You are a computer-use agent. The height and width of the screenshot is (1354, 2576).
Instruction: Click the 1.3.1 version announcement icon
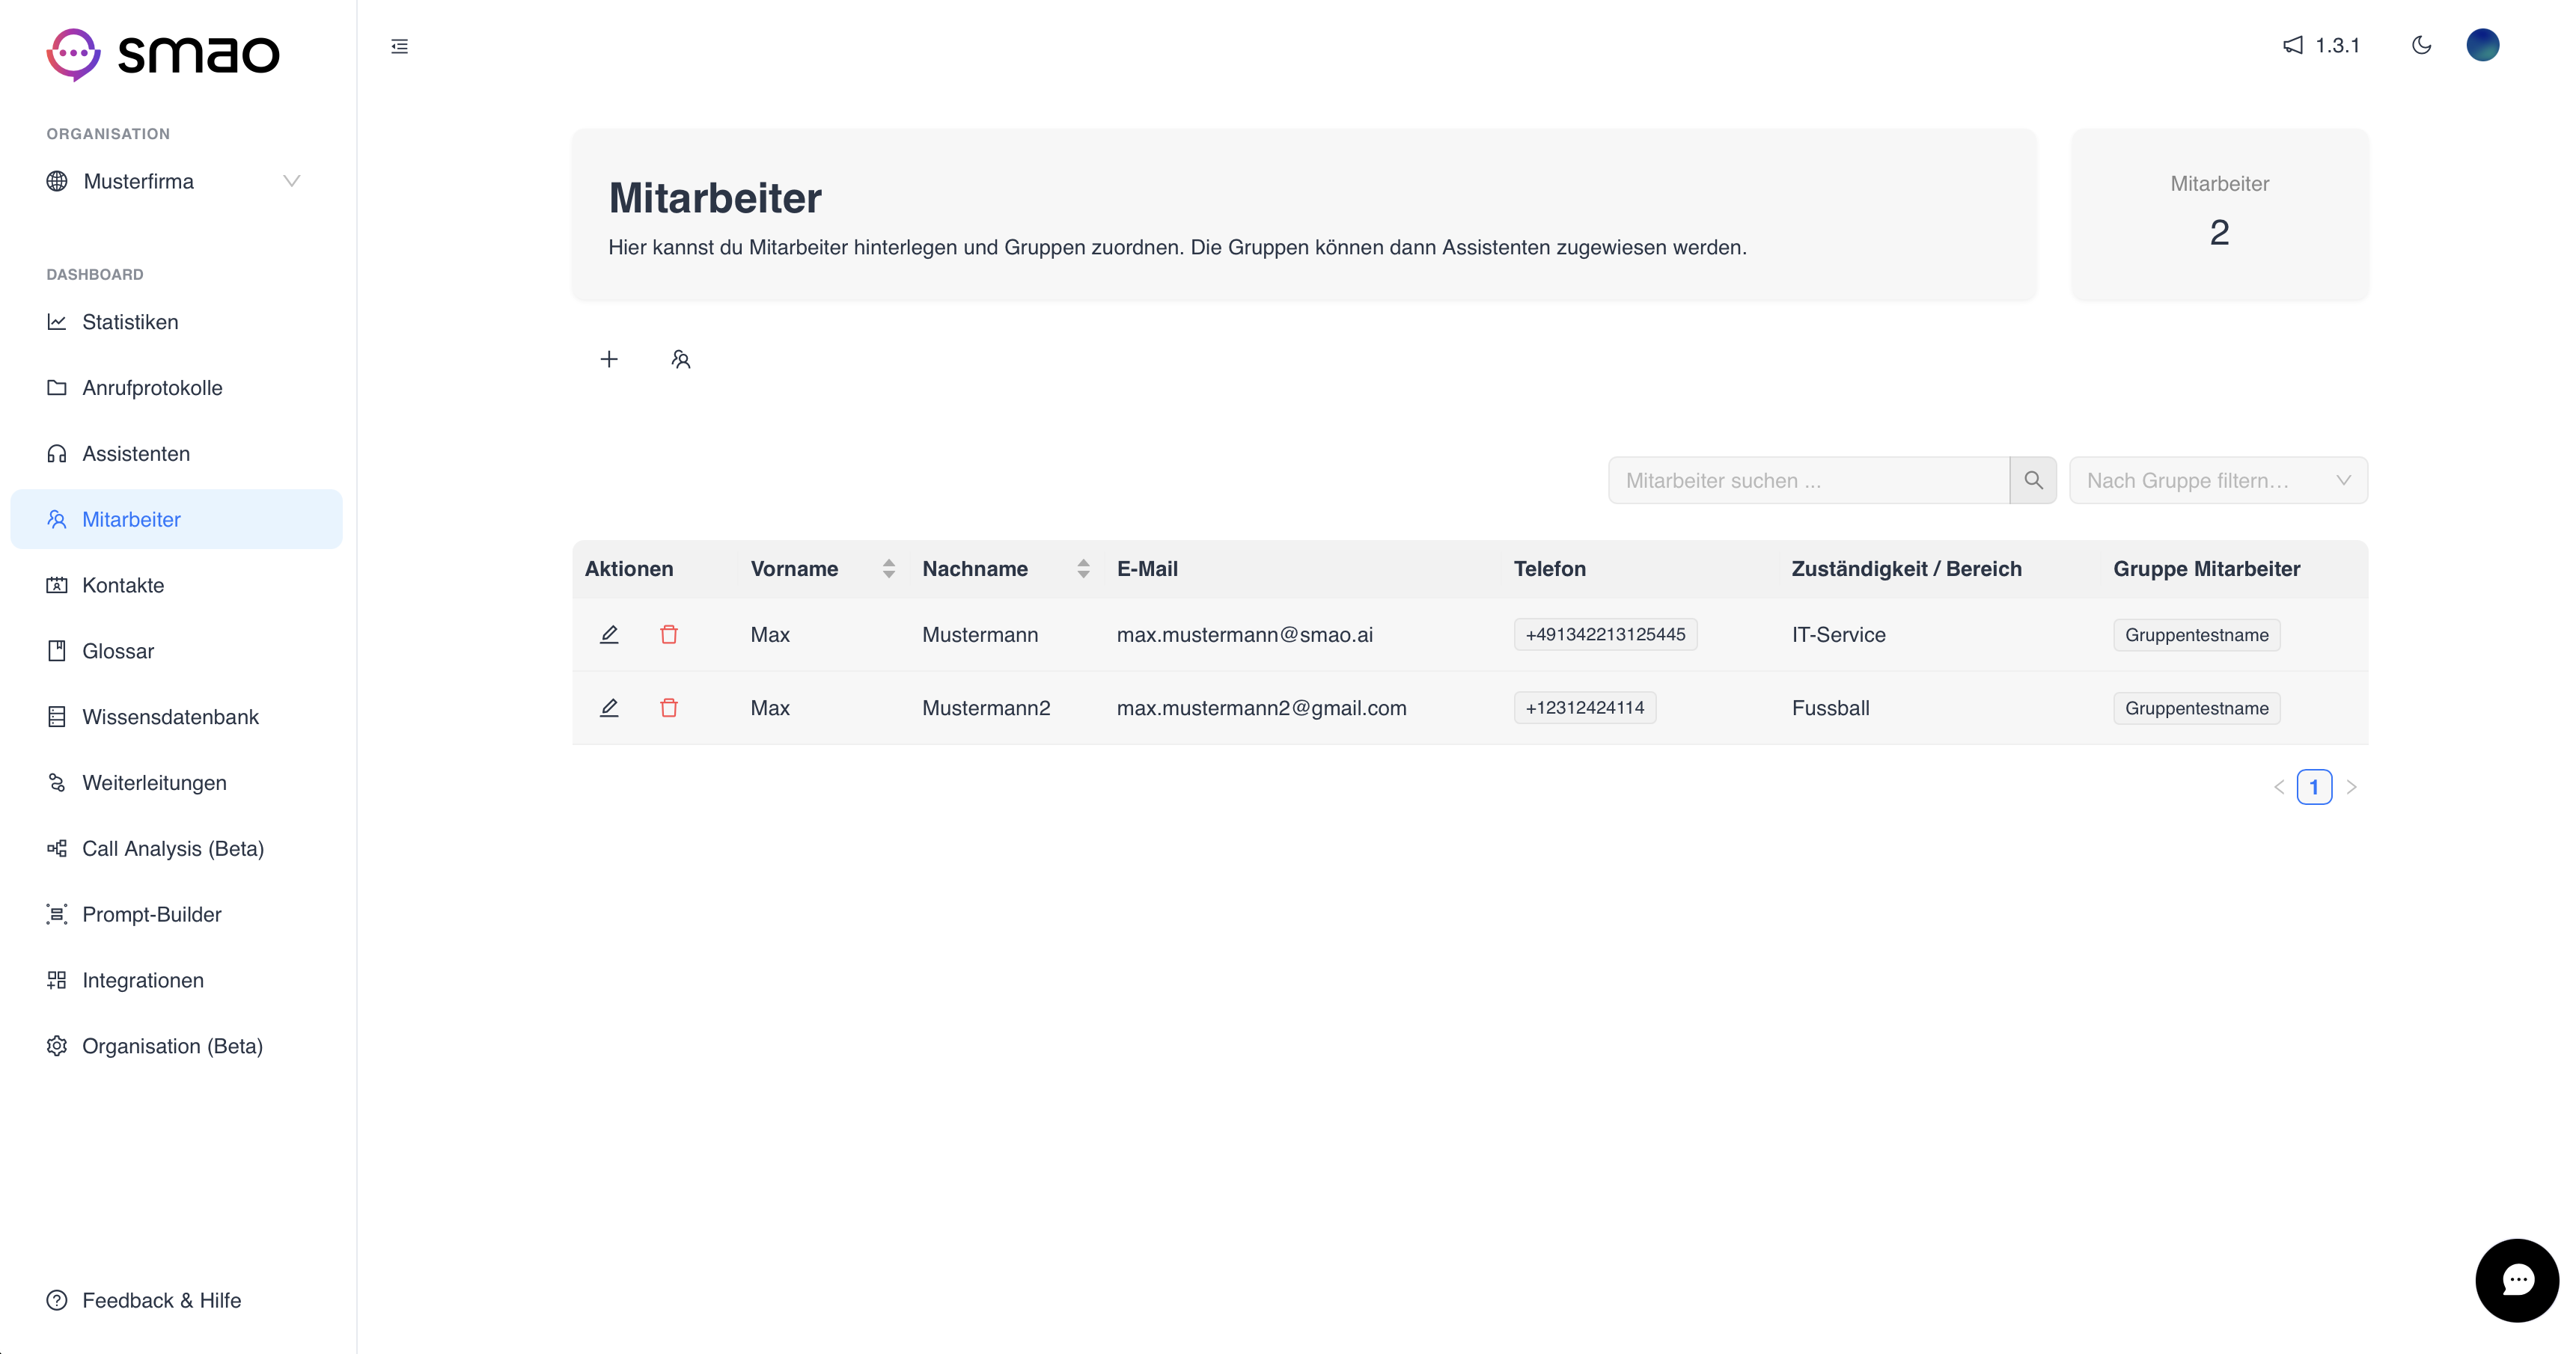pyautogui.click(x=2293, y=45)
